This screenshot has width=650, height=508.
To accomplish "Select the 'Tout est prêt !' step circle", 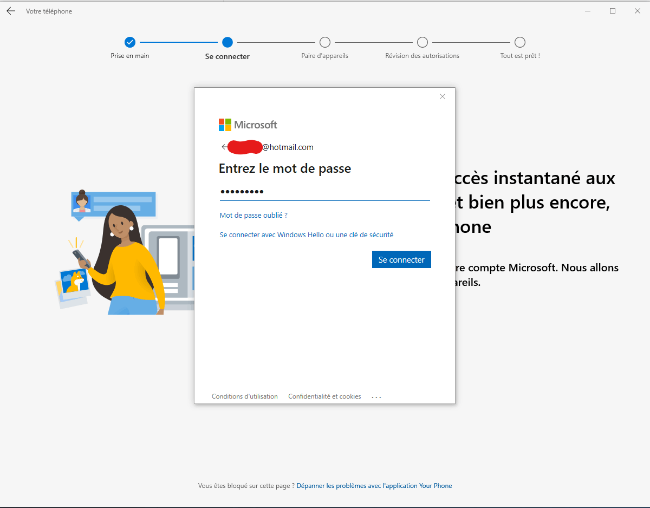I will 520,42.
